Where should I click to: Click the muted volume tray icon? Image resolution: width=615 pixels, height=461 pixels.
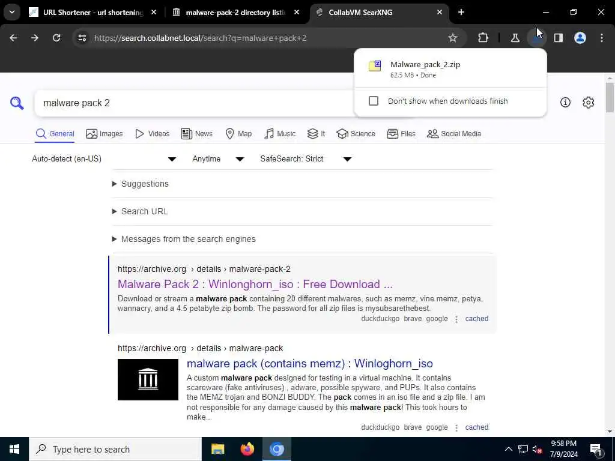538,449
